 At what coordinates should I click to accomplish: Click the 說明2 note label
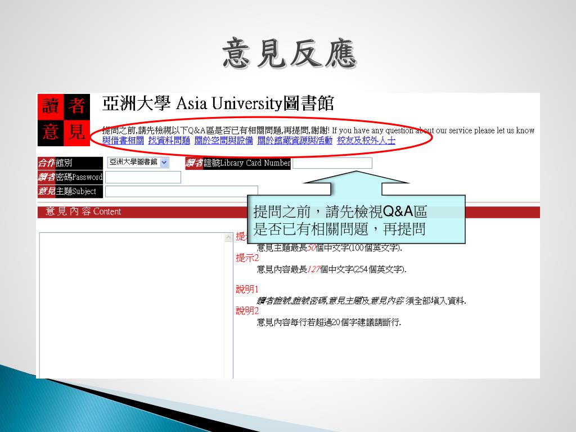[x=247, y=310]
